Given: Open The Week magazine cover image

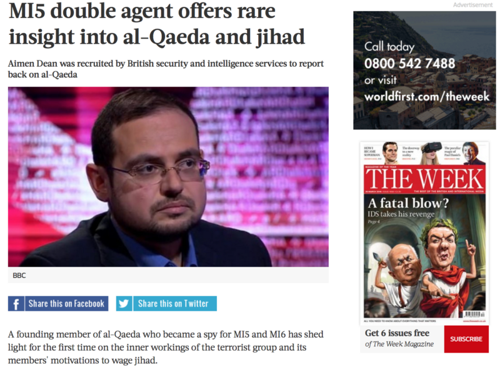Looking at the screenshot, I should pyautogui.click(x=424, y=232).
